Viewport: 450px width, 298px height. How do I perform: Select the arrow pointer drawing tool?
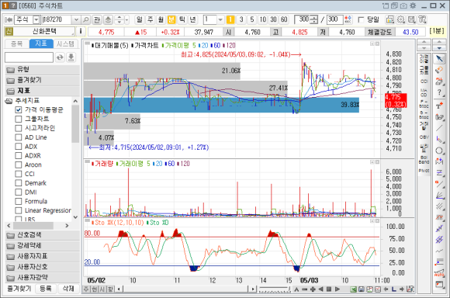click(x=439, y=59)
